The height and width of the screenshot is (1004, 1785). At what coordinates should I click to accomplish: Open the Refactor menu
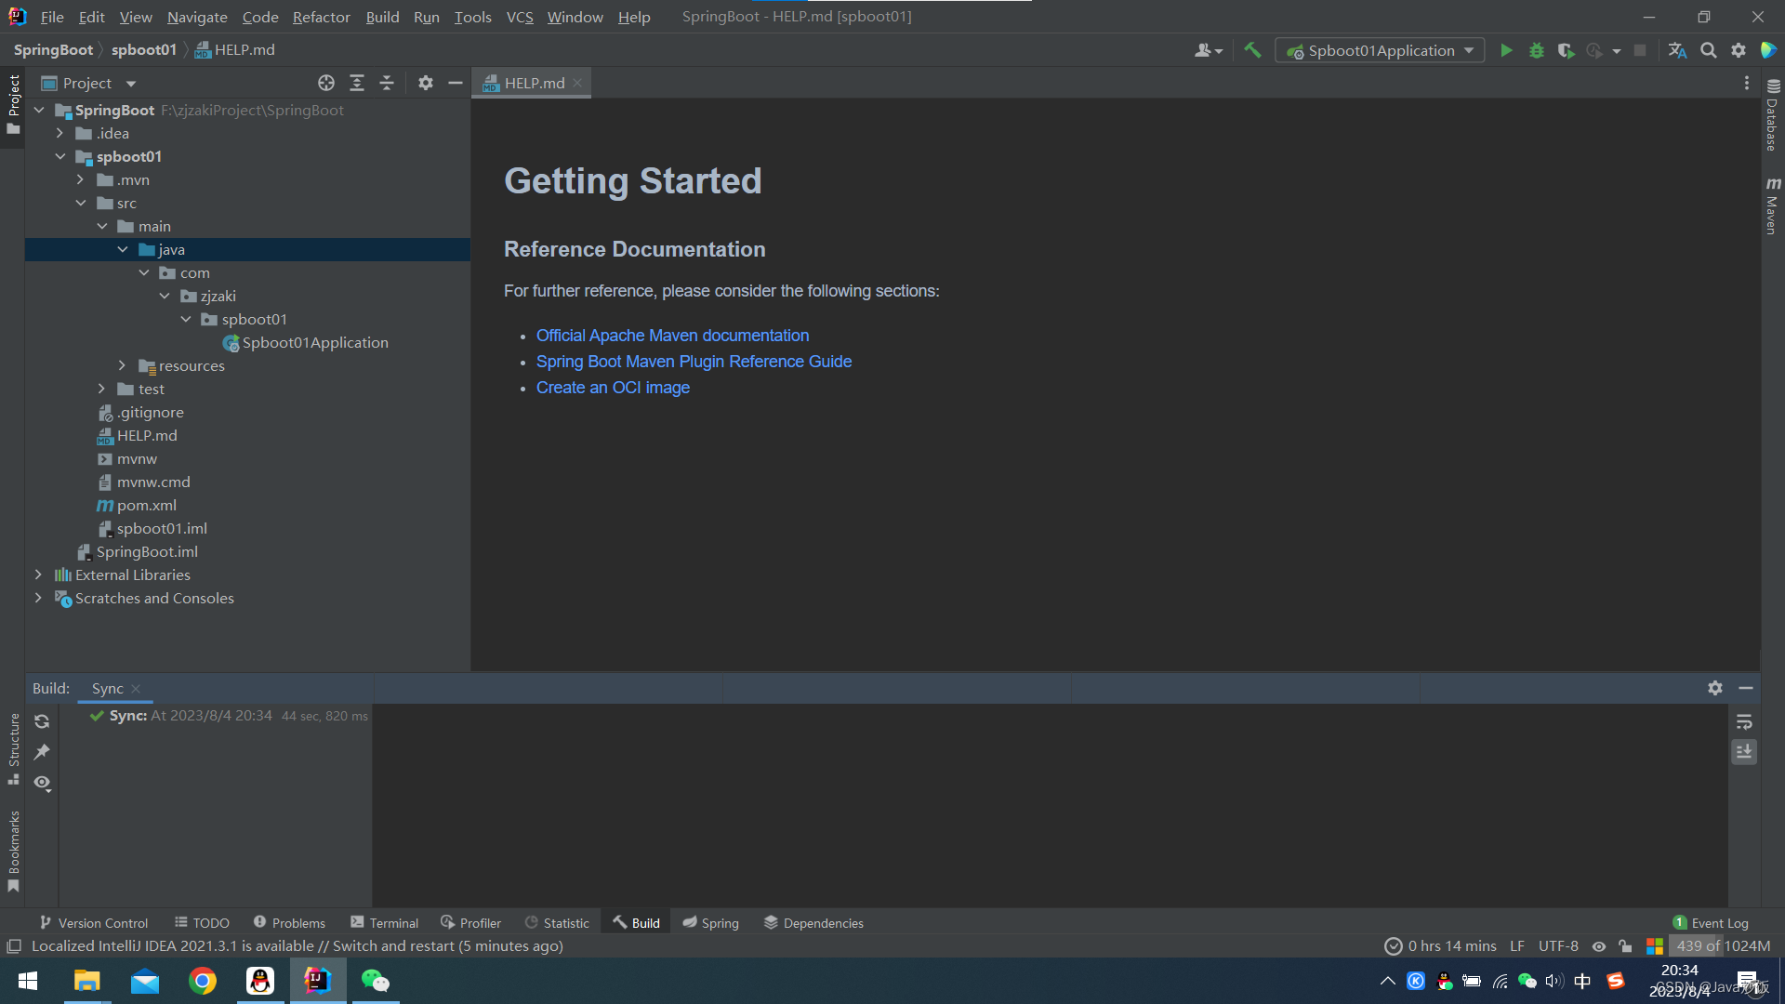321,17
